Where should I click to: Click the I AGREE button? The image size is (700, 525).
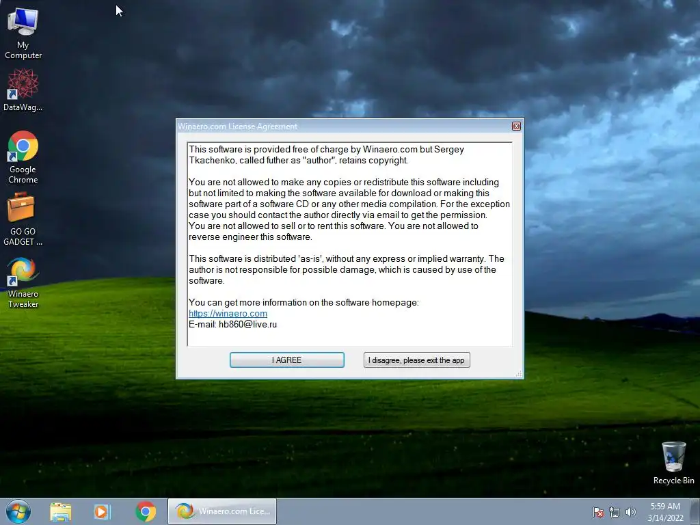(x=286, y=360)
